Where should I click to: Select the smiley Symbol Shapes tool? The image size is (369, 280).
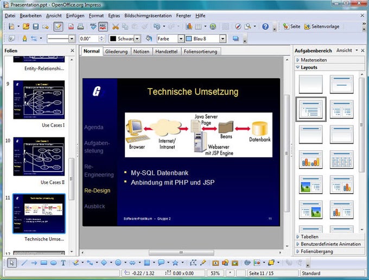[118, 263]
